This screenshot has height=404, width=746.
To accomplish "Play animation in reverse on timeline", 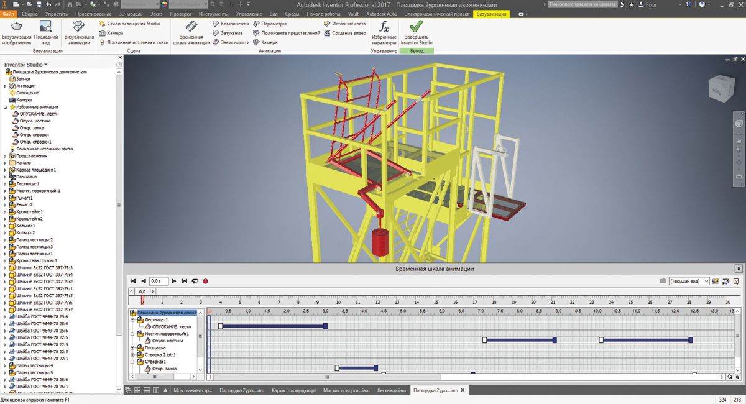I will click(144, 281).
